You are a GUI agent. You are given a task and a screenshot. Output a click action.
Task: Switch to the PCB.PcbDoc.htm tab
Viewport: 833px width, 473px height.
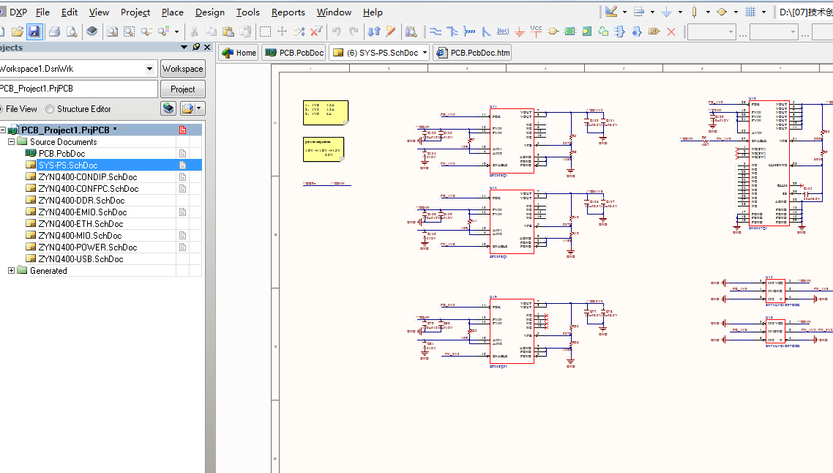coord(473,53)
